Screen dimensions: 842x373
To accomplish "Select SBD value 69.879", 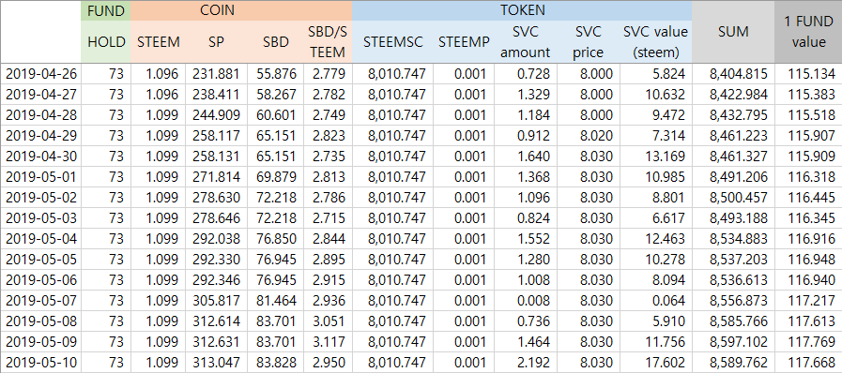I will [x=275, y=177].
